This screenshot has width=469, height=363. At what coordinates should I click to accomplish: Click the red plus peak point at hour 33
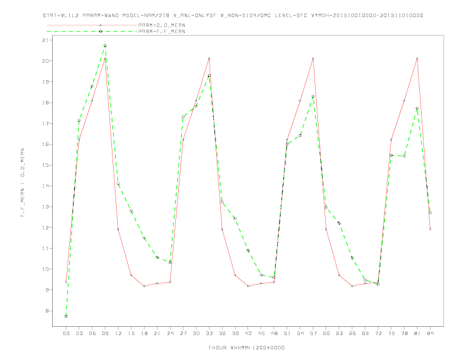(209, 58)
